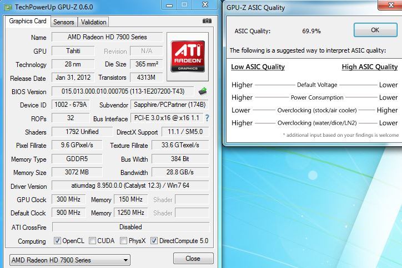The width and height of the screenshot is (402, 268).
Task: Click the Default Clock value 900 MHz
Action: pos(68,213)
